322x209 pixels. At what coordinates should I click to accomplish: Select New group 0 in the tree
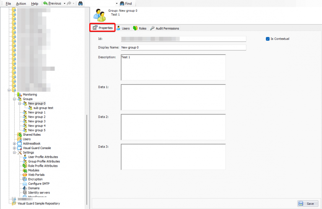[37, 103]
